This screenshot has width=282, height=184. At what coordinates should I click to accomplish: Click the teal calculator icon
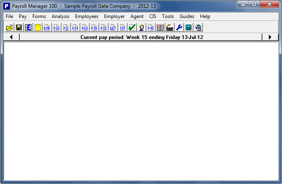[x=189, y=27]
